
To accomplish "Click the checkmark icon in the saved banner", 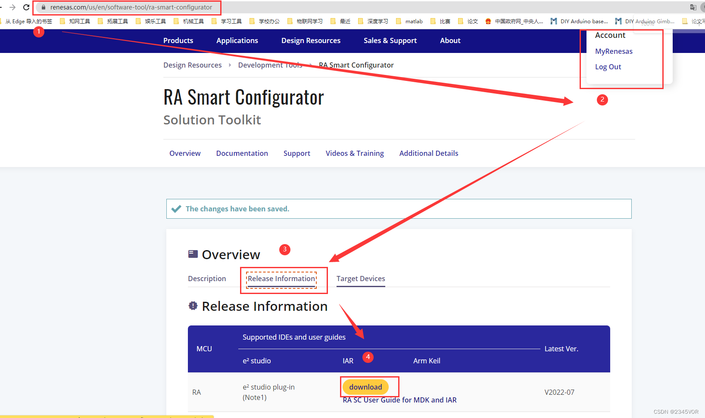I will click(176, 208).
